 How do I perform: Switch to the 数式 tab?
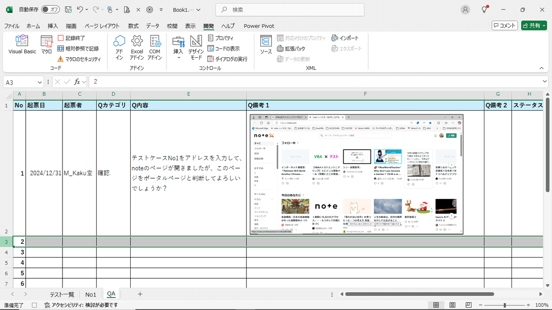tap(133, 26)
